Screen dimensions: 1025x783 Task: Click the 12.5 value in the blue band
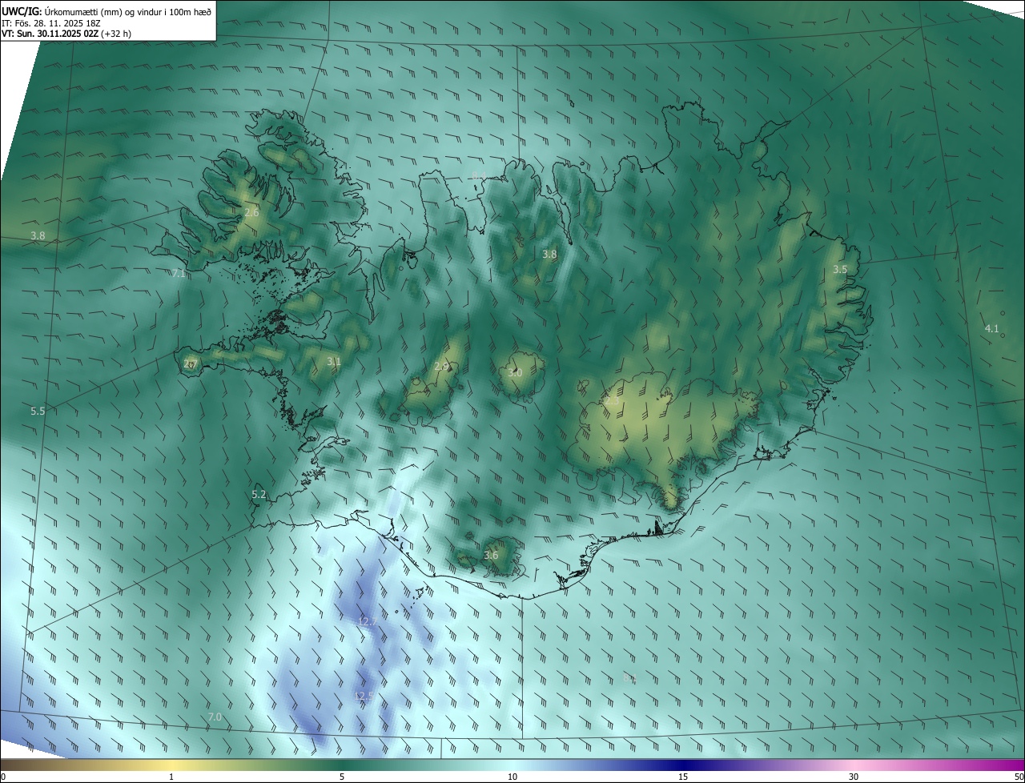[364, 697]
